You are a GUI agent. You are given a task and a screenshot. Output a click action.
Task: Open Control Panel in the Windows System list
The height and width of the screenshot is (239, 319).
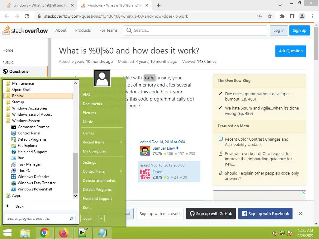29,133
